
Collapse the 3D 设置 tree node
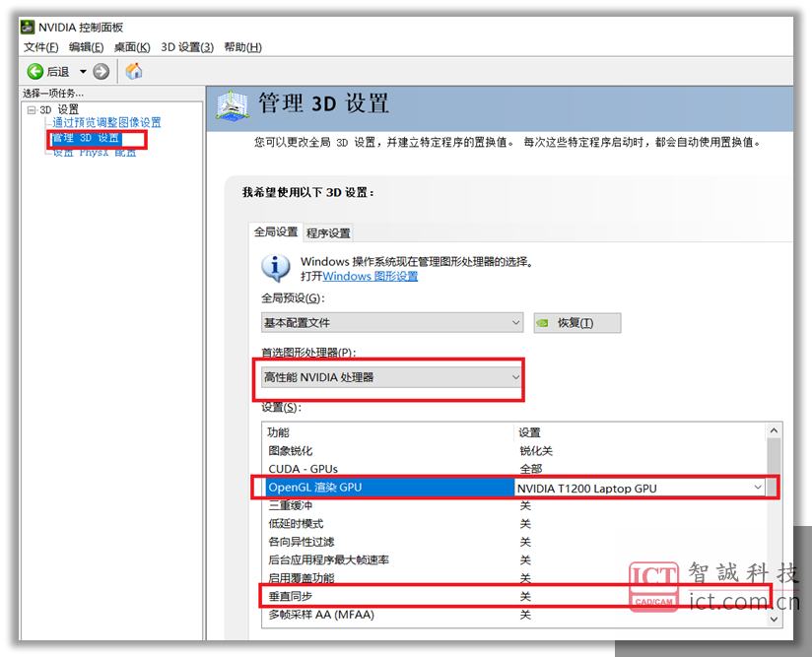[33, 108]
